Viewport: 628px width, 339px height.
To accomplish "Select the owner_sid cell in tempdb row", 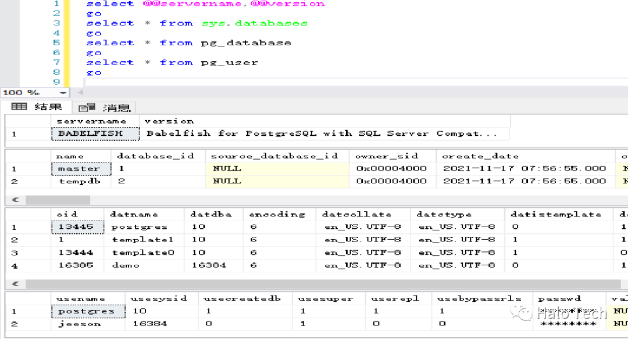I will (393, 181).
